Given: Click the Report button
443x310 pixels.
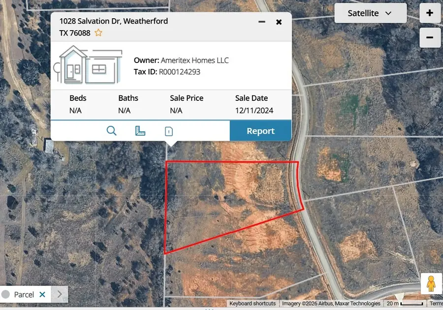Looking at the screenshot, I should (x=260, y=130).
